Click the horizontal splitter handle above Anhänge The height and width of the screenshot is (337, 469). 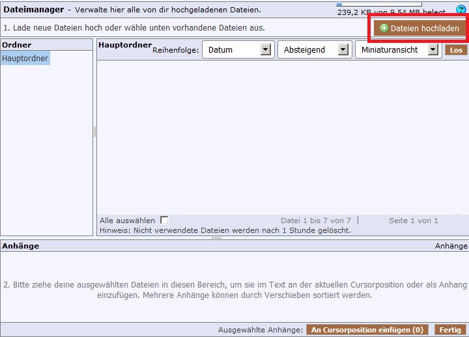(x=216, y=237)
